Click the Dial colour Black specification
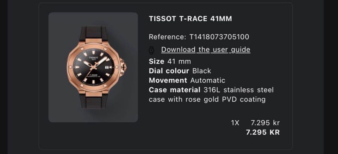Image resolution: width=338 pixels, height=154 pixels. [x=180, y=71]
